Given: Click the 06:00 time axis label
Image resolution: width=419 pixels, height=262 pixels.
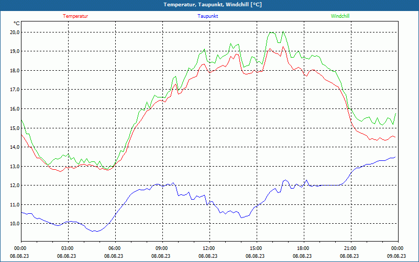Looking at the screenshot, I should [x=115, y=248].
